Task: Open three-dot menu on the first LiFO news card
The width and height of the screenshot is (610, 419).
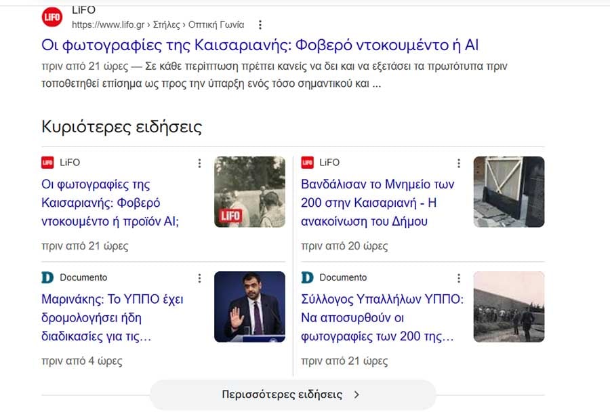Action: (199, 163)
